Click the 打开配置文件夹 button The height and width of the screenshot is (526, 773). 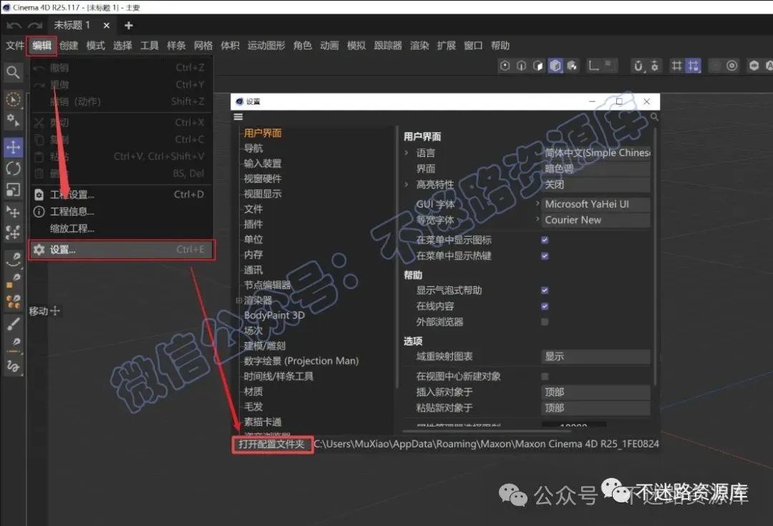272,444
